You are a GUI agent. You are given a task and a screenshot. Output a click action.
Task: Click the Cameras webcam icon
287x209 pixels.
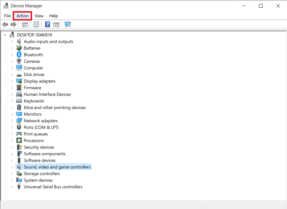19,61
